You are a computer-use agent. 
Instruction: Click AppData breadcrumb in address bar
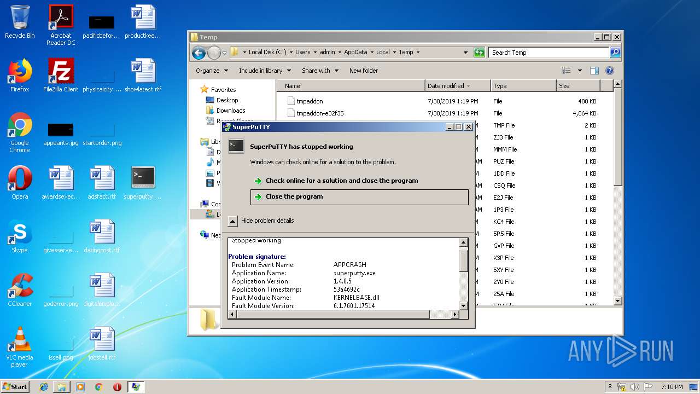355,53
